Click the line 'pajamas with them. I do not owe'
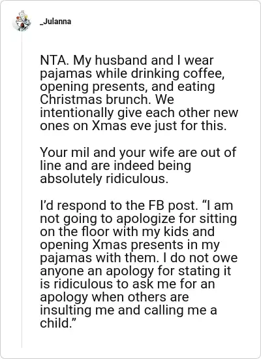The image size is (261, 359). pyautogui.click(x=139, y=258)
